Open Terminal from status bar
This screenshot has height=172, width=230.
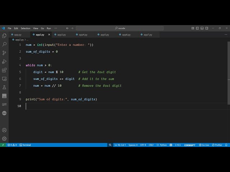pyautogui.click(x=25, y=145)
